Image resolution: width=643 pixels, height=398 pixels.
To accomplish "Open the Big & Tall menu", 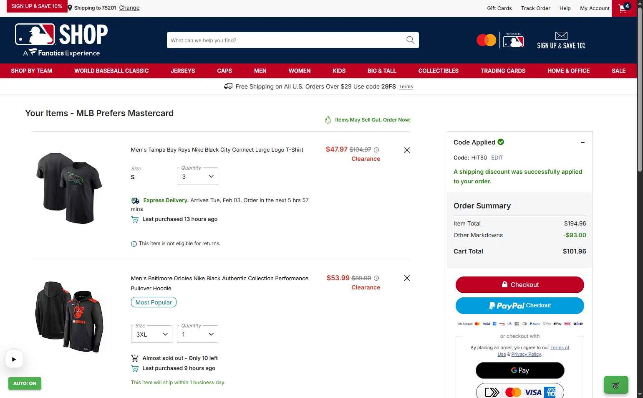I will point(382,71).
